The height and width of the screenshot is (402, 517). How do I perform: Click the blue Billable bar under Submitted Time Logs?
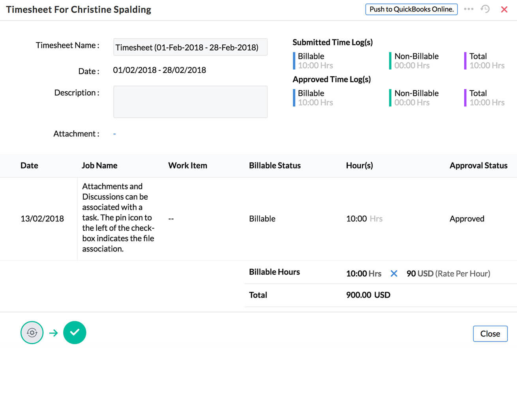coord(294,61)
